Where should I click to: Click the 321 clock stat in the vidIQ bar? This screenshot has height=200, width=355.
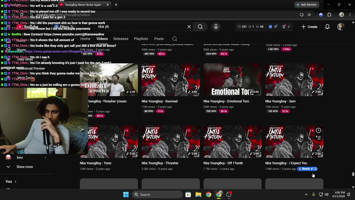tap(242, 27)
